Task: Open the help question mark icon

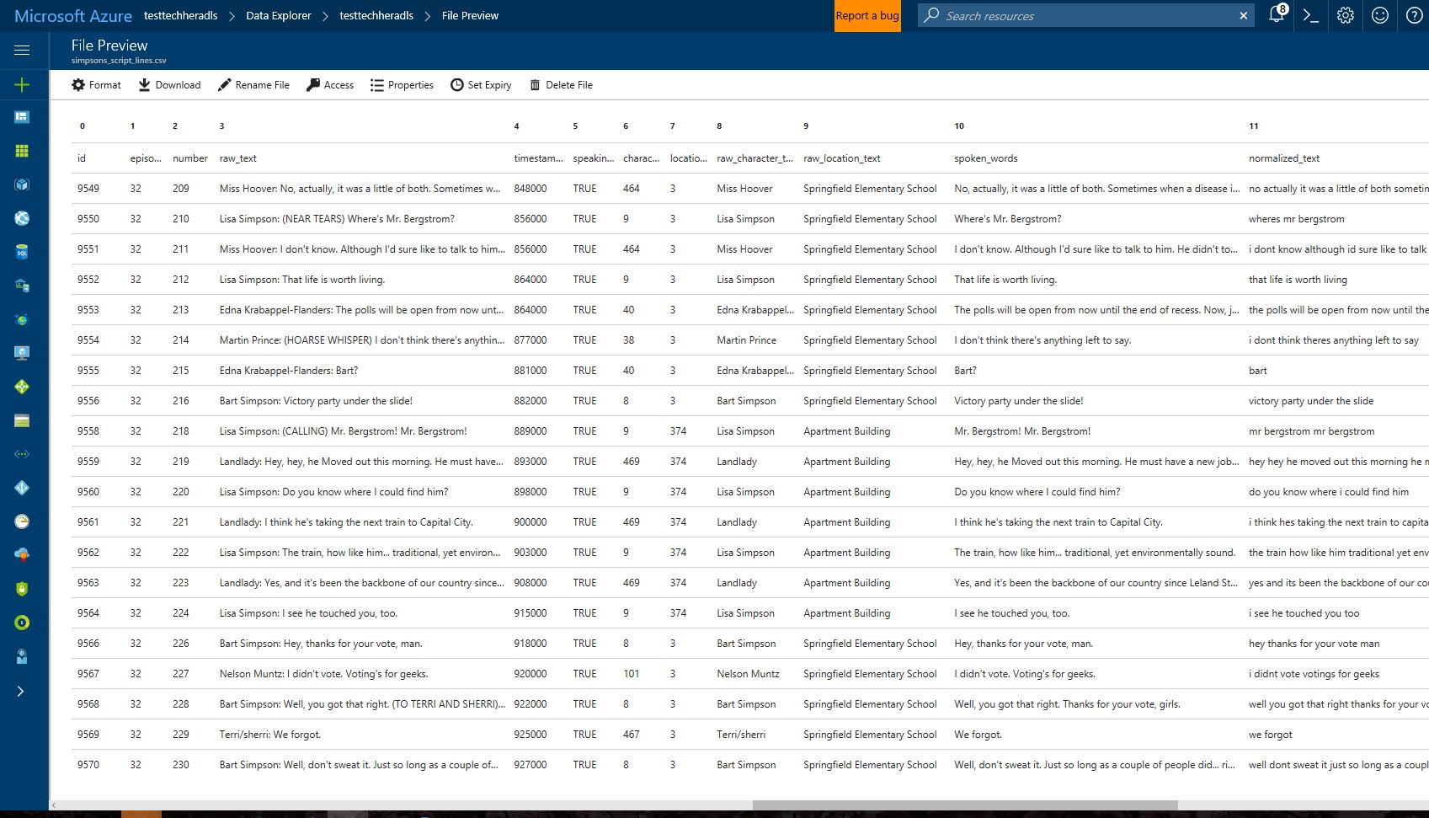Action: click(x=1415, y=15)
